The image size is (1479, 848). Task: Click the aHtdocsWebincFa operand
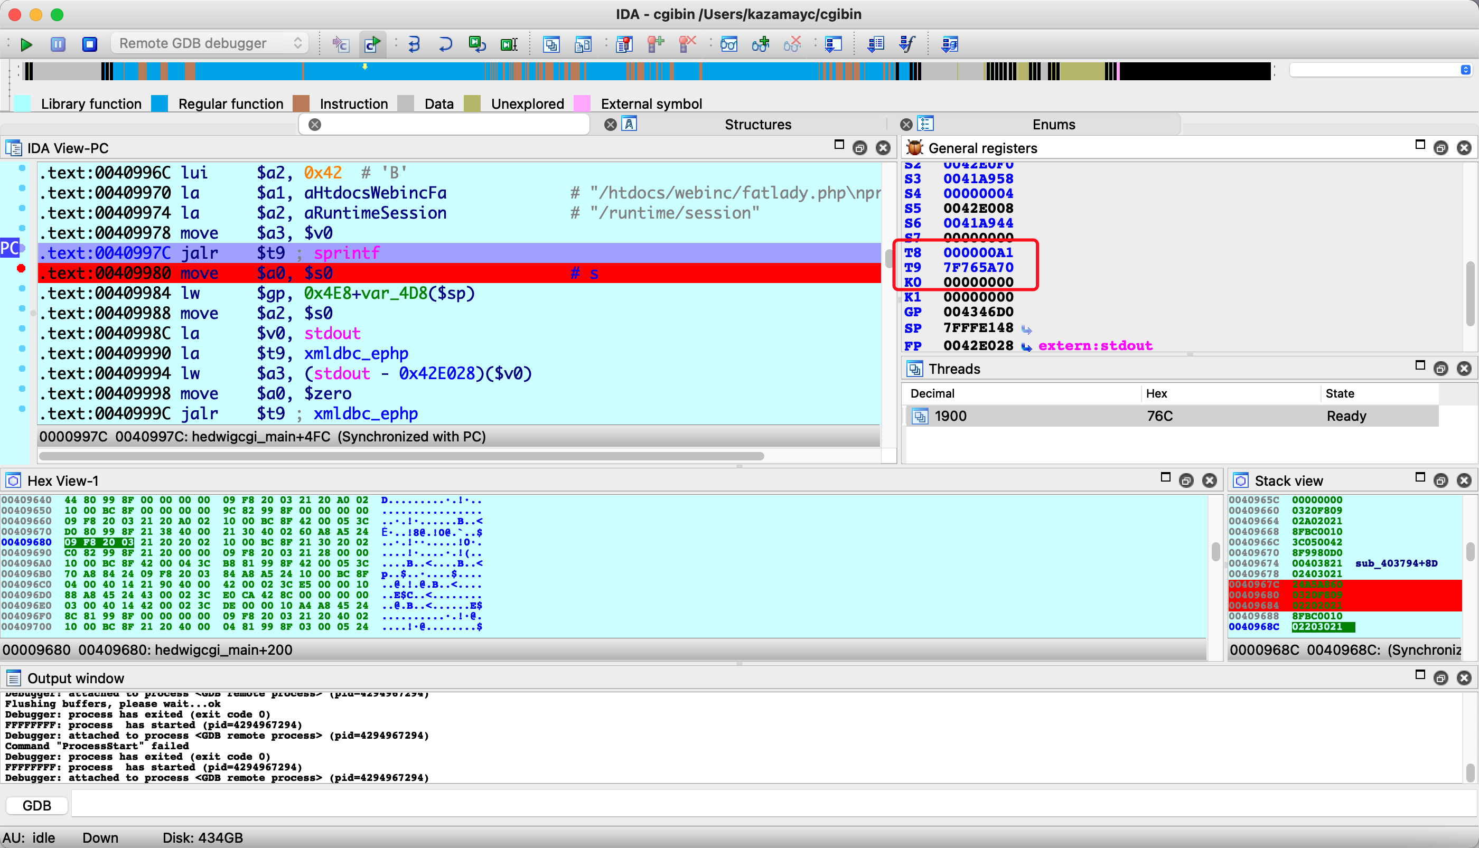375,193
